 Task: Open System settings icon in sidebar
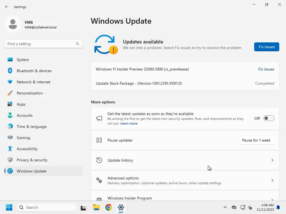(10, 60)
